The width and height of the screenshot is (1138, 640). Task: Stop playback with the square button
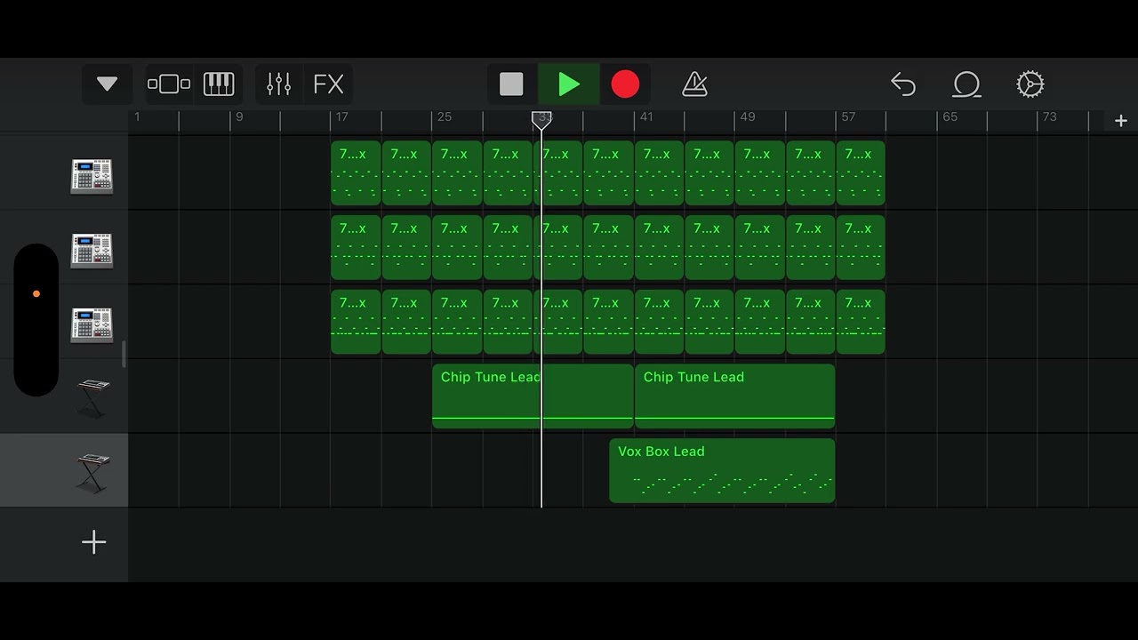[511, 84]
